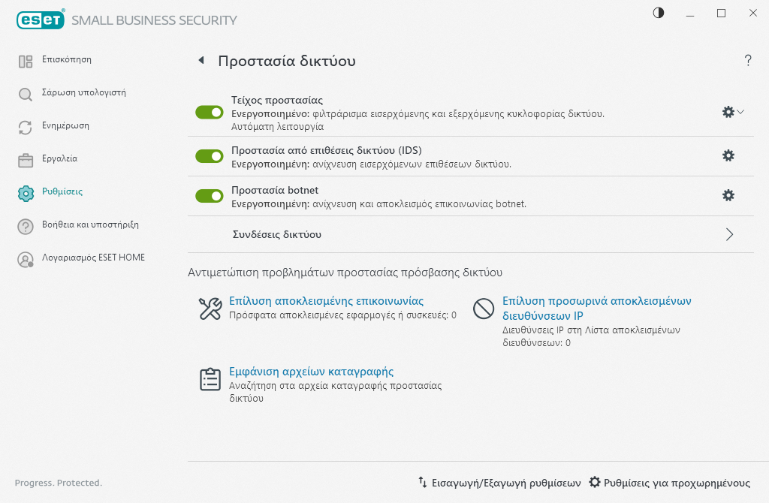Open Επίλυση αποκλεισμένης επικοινωνίας link
Image resolution: width=769 pixels, height=503 pixels.
pyautogui.click(x=326, y=301)
